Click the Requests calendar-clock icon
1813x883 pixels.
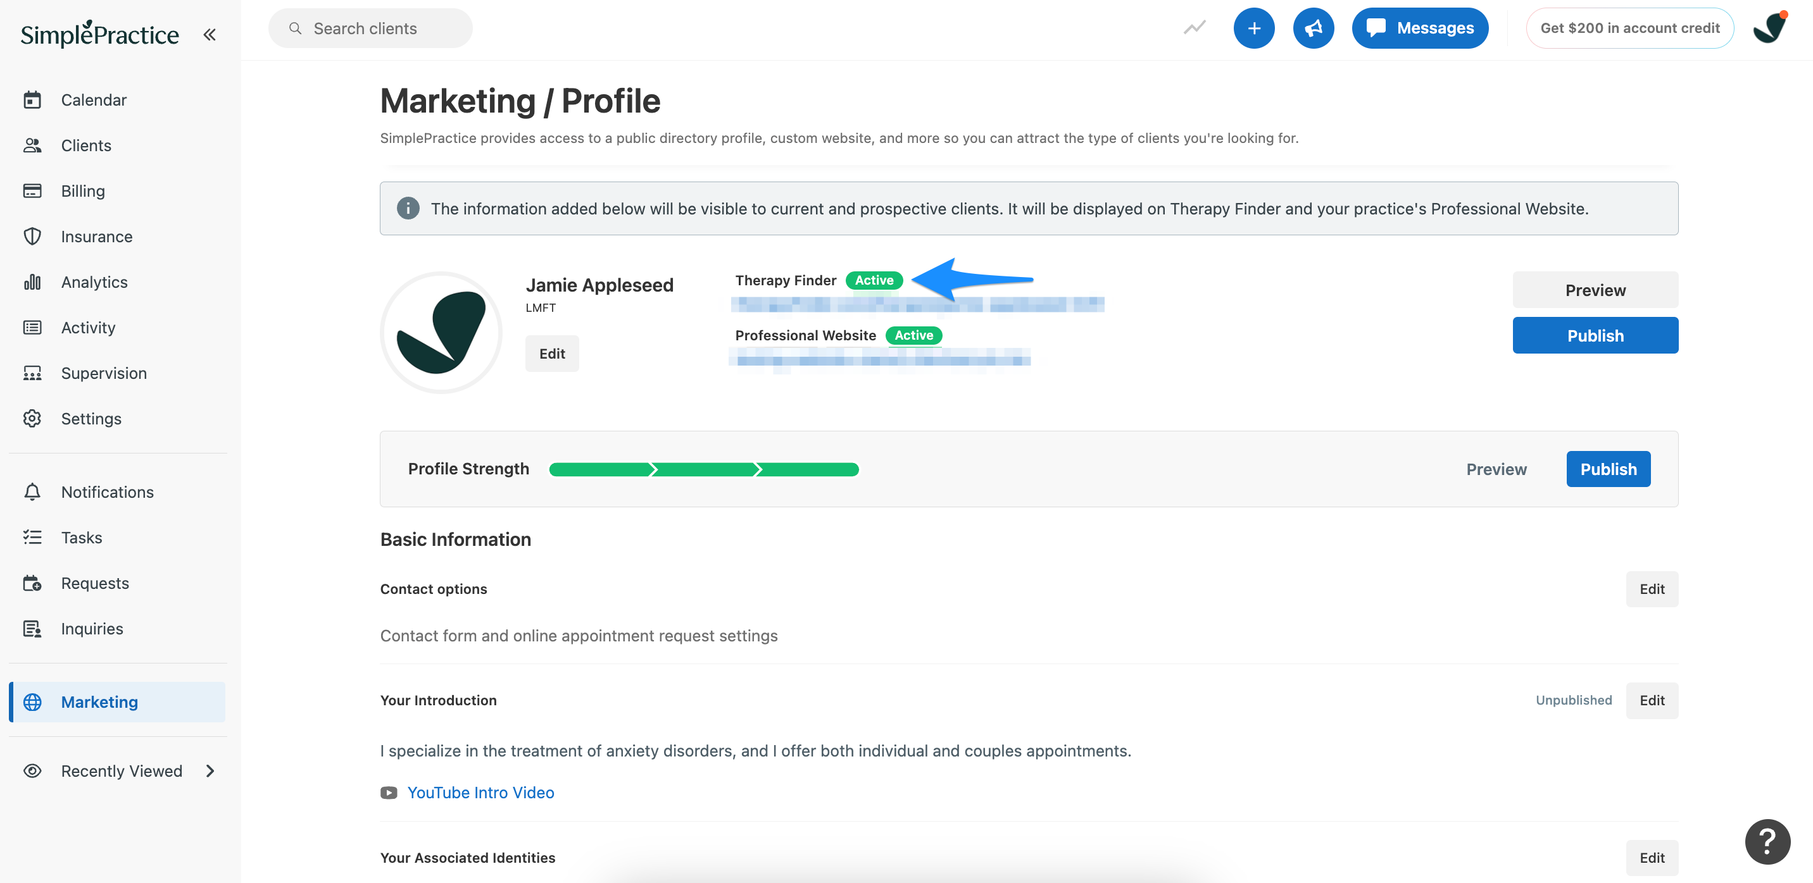pos(32,583)
